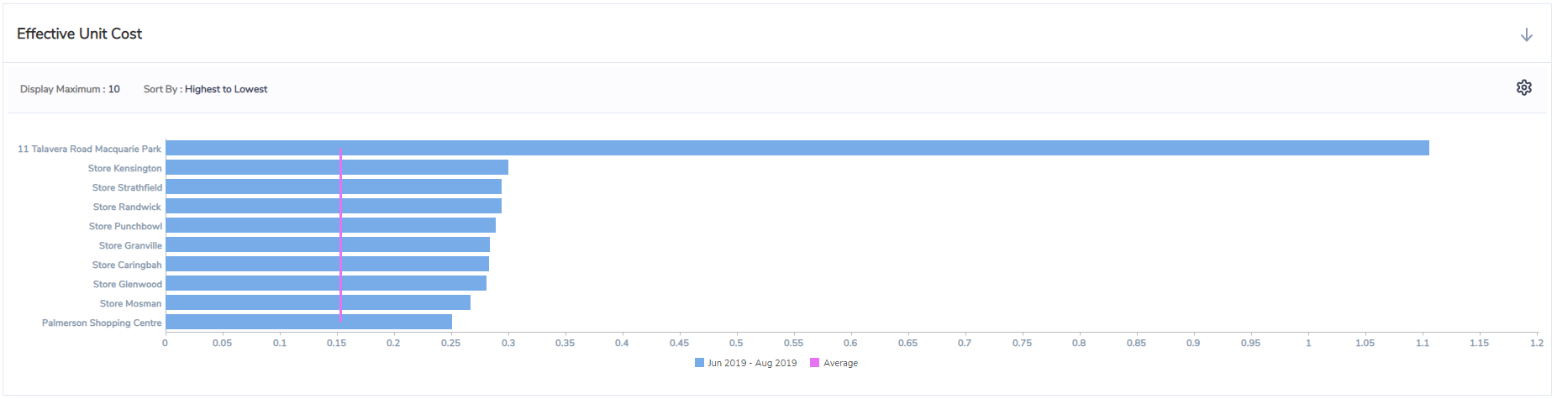Click the Store Glenwood label

[x=128, y=284]
